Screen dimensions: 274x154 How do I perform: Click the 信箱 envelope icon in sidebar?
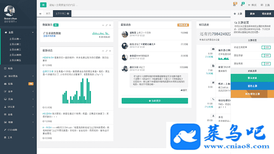[5, 84]
